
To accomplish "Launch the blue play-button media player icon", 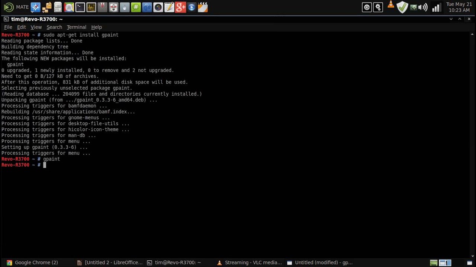I will pos(192,7).
